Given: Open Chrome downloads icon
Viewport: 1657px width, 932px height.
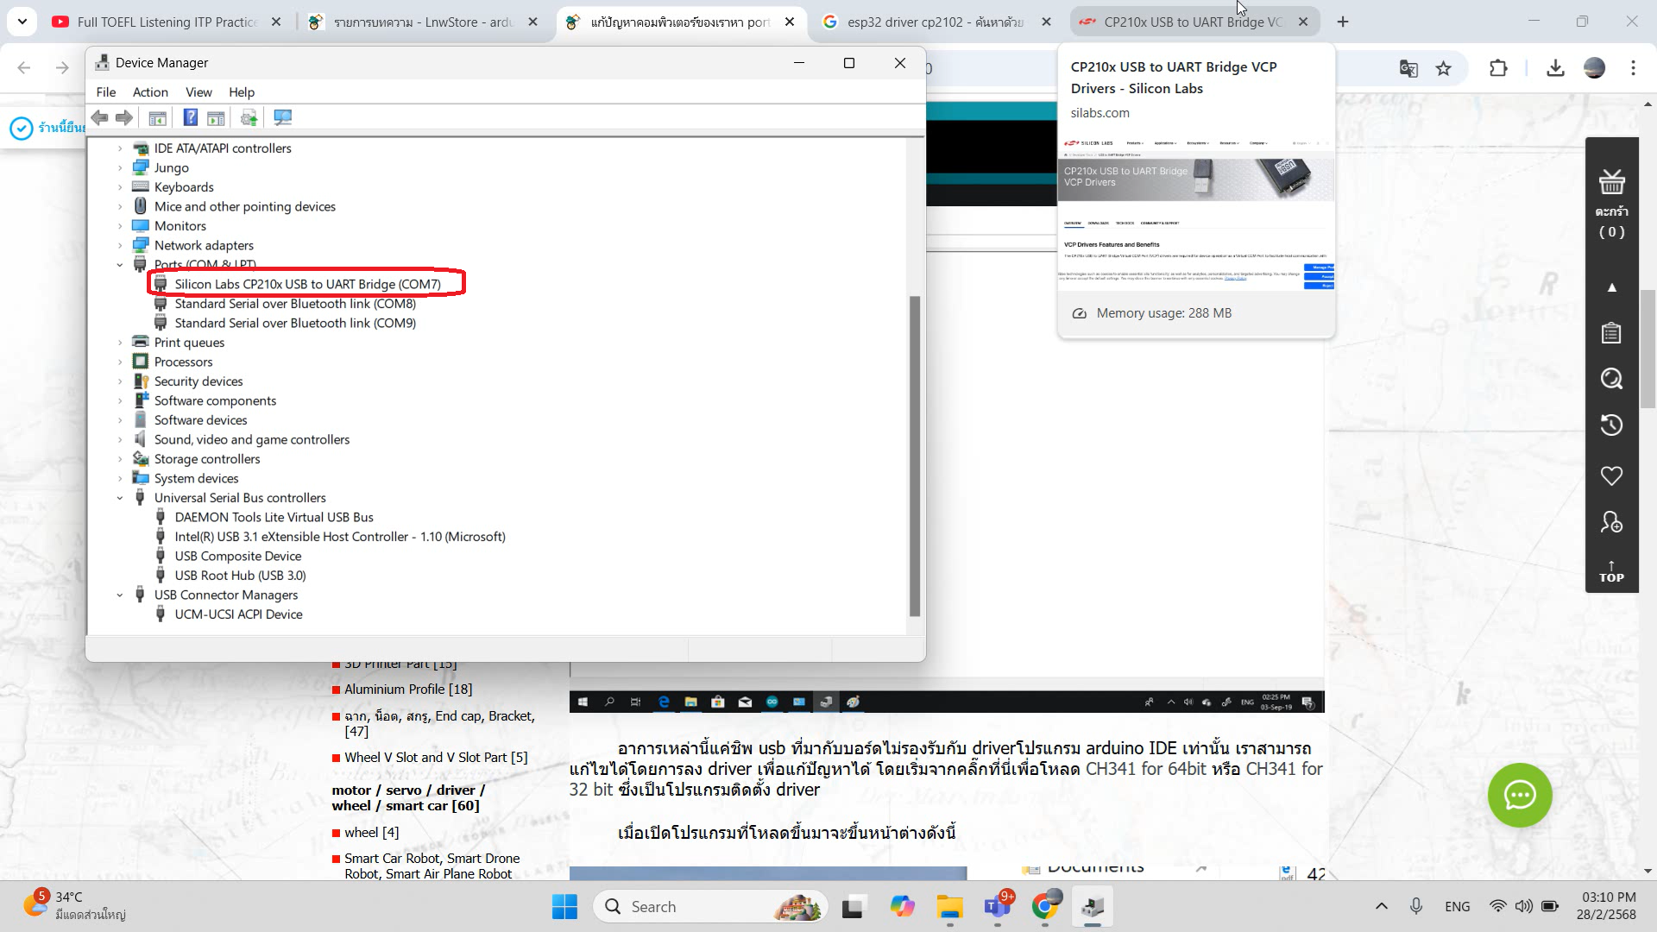Looking at the screenshot, I should 1555,68.
